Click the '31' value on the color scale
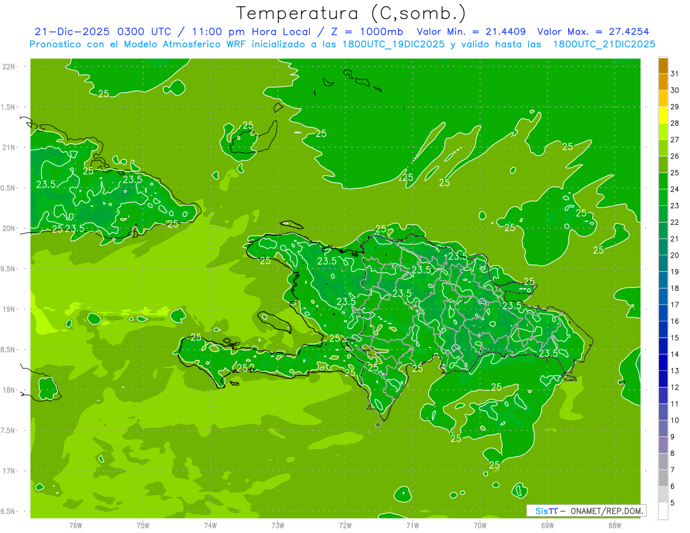Screen dimensions: 690x533 [x=675, y=74]
